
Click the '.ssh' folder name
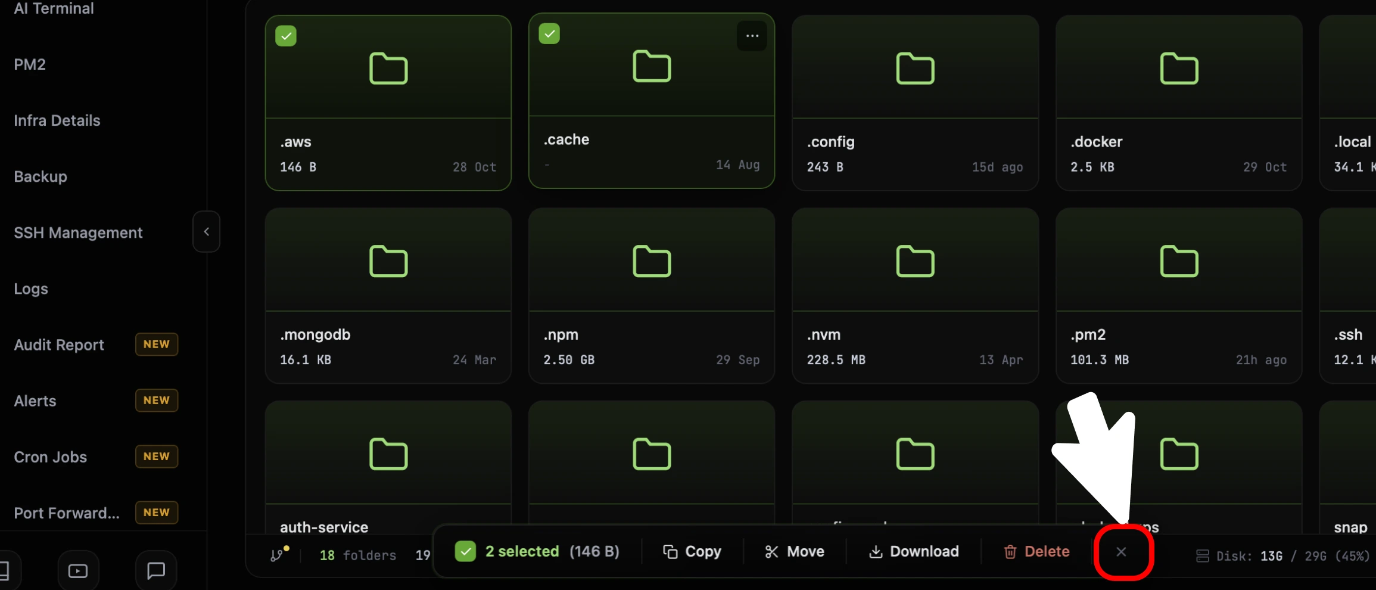point(1348,335)
